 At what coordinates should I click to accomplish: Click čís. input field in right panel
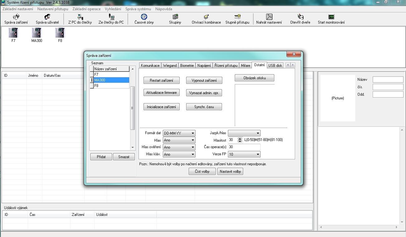pos(388,87)
